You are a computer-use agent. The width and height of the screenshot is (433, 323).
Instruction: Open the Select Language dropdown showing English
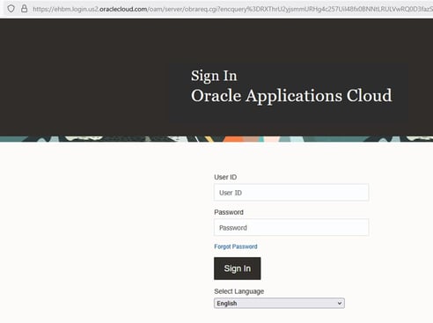279,303
